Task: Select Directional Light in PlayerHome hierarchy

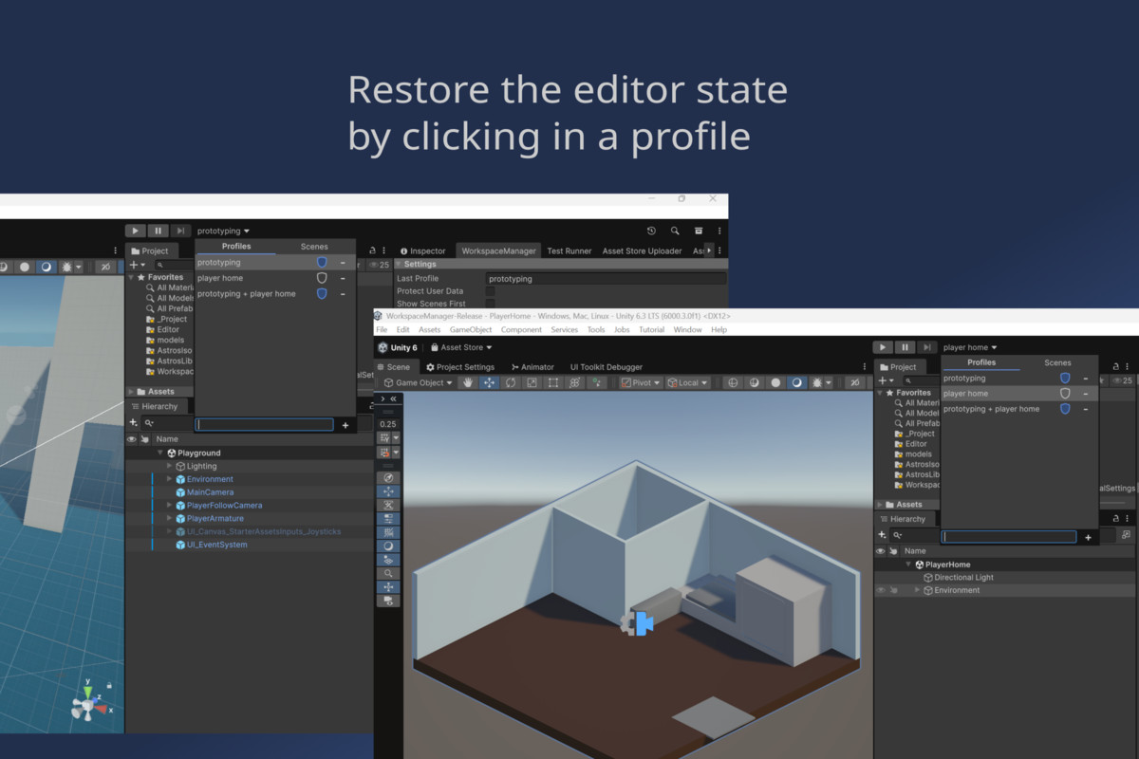Action: point(963,577)
